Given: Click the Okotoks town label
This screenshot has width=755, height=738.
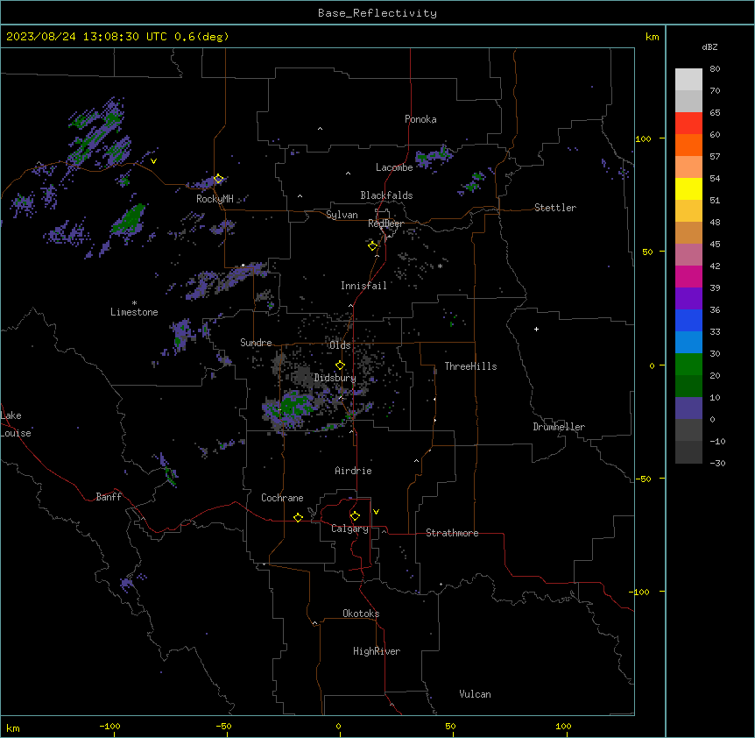Looking at the screenshot, I should pos(361,614).
